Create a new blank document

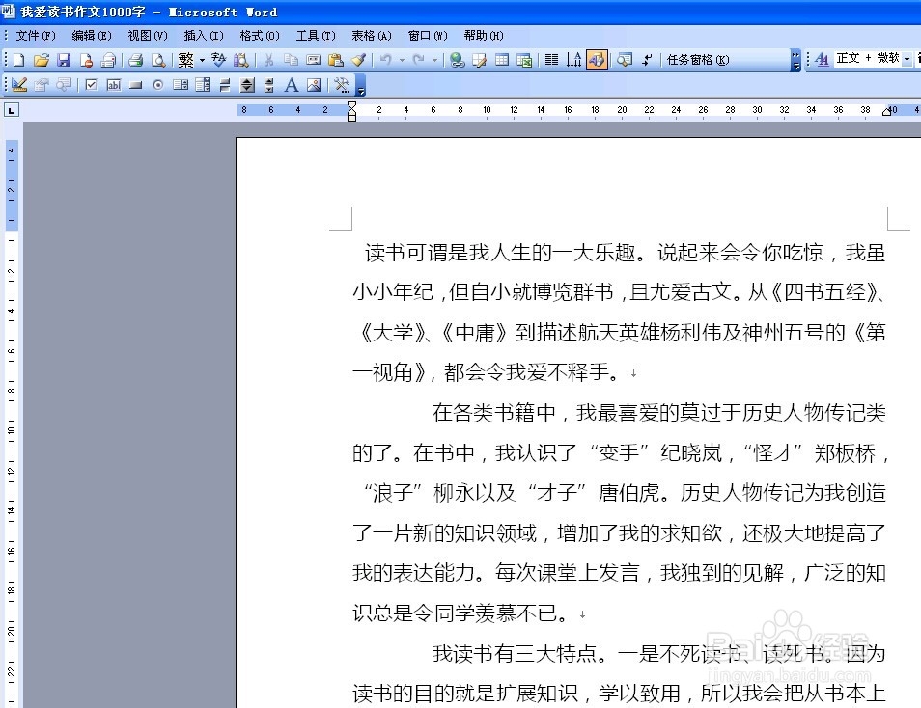tap(19, 59)
